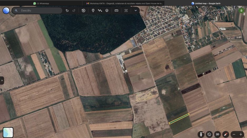Click the redo arrow icon

tap(74, 10)
